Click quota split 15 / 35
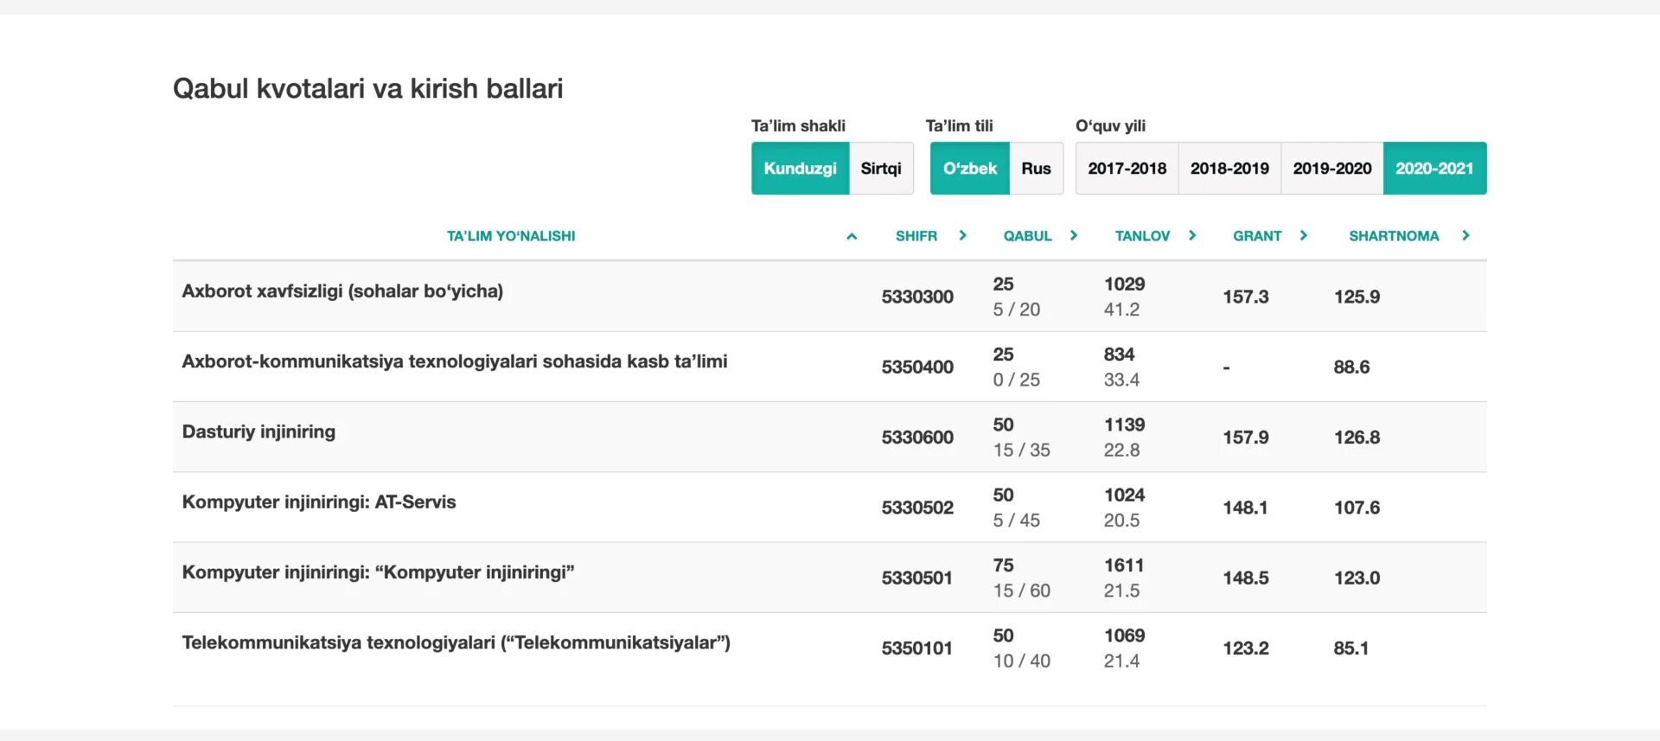The height and width of the screenshot is (741, 1660). click(1021, 450)
